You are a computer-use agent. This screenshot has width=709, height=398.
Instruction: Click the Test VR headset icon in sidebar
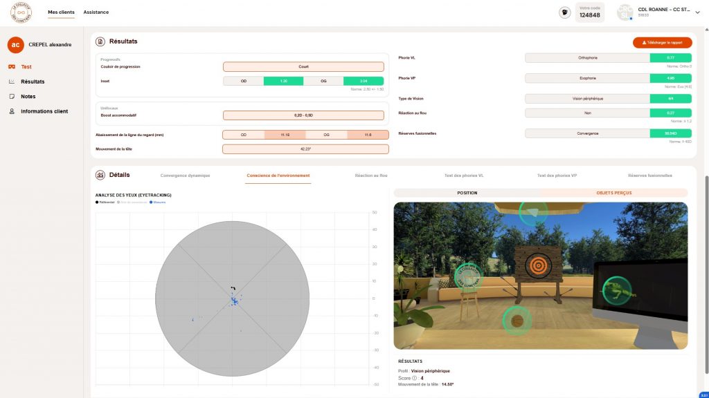[12, 67]
